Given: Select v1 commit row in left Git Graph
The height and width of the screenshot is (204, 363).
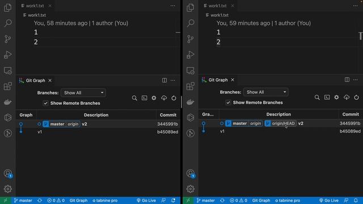Looking at the screenshot, I should click(98, 132).
